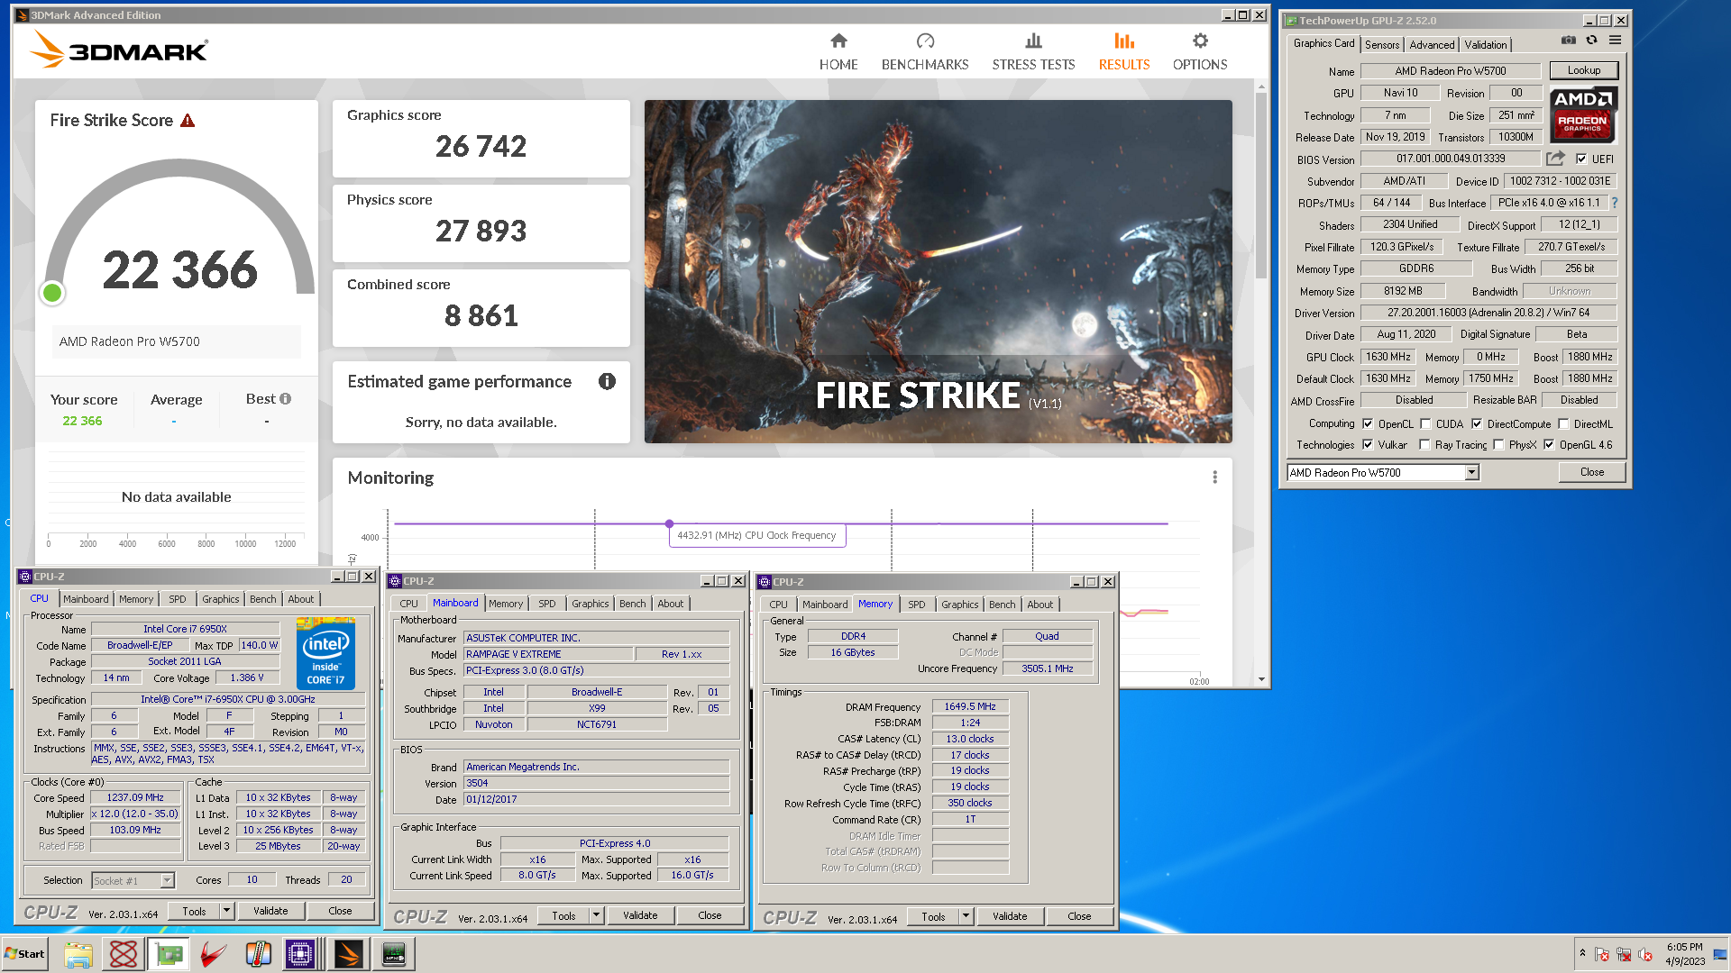Expand Tools dropdown in CPU-Z CPU window

click(226, 911)
